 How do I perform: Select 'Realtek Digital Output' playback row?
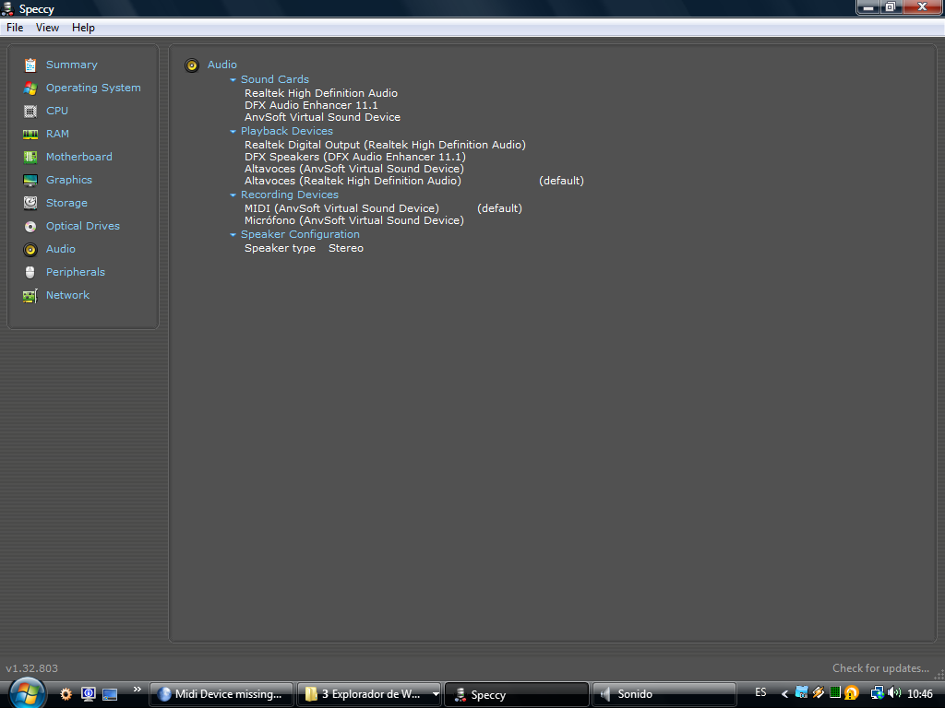click(385, 145)
